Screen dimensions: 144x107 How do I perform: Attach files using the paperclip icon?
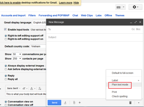pos(74,103)
